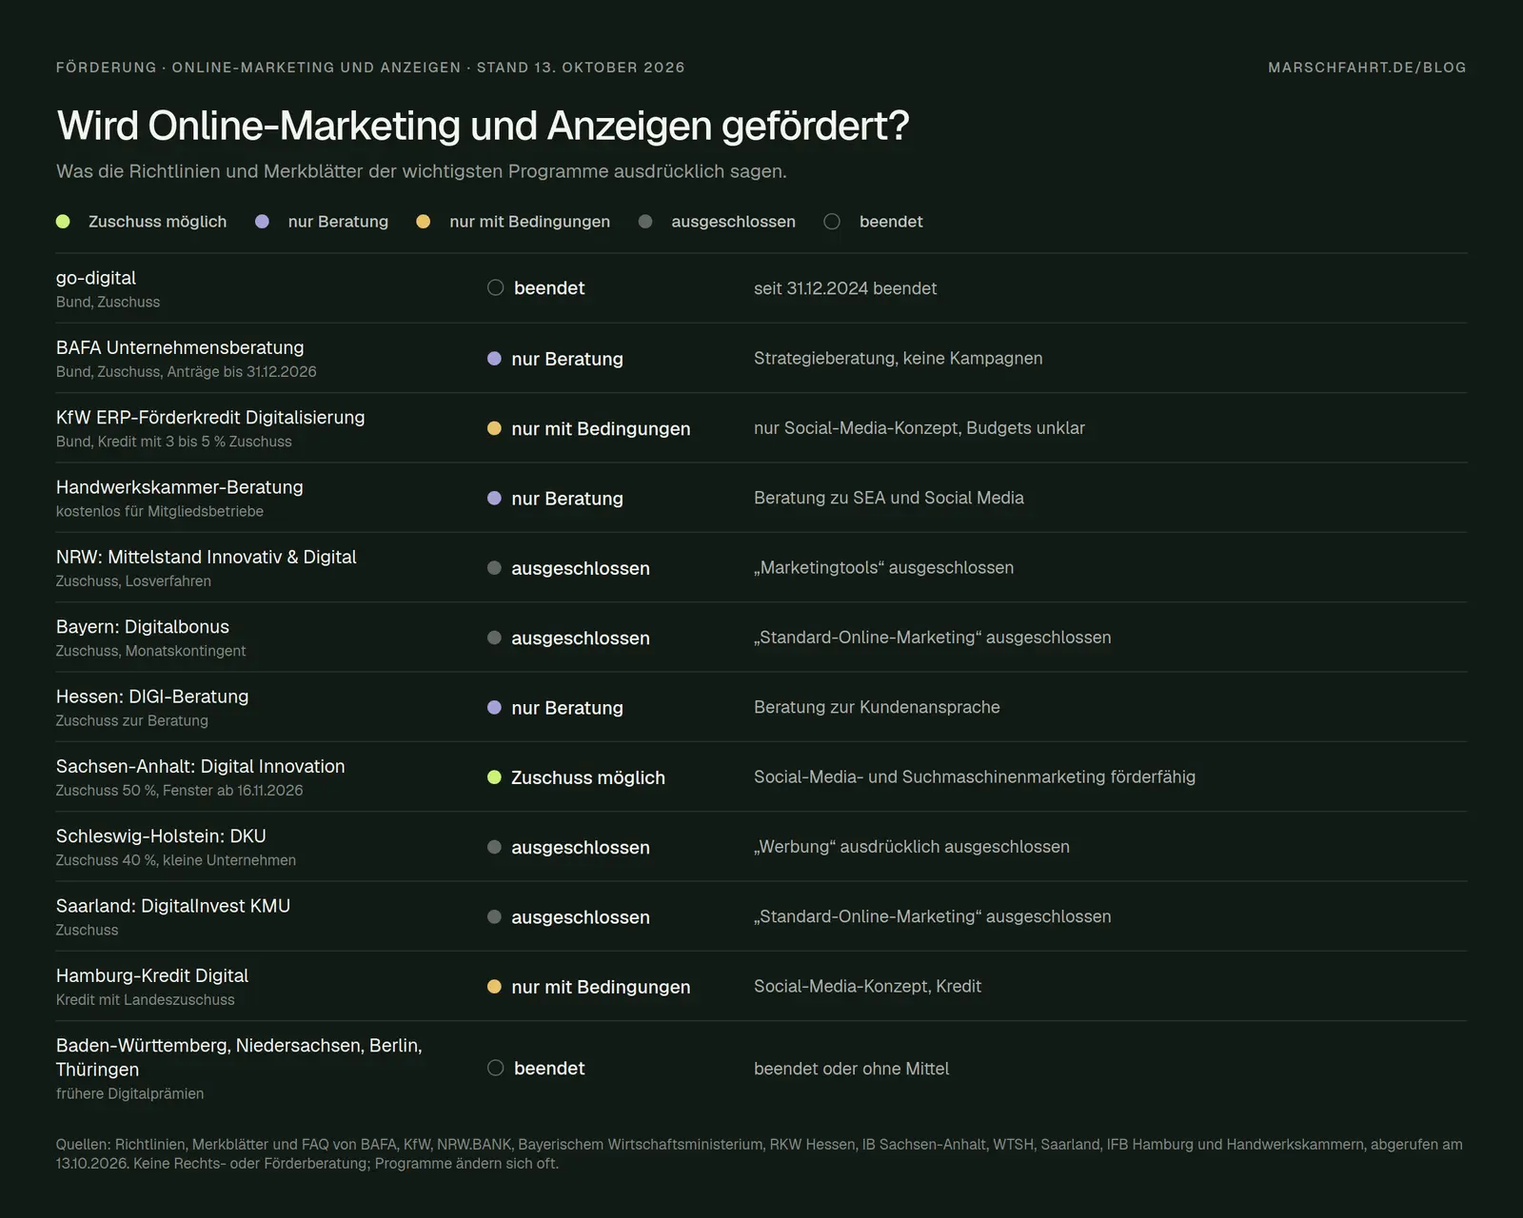Click 'Zuschuss möglich' status label in Sachsen-Anhalt row

(588, 777)
